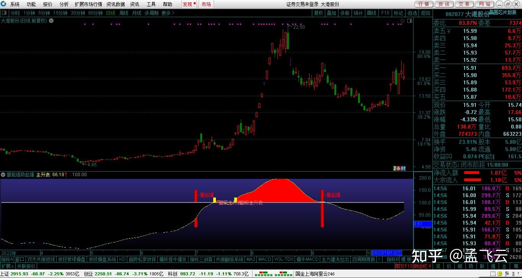Switch to the 分时 period
Image resolution: width=522 pixels, height=278 pixels.
pyautogui.click(x=15, y=13)
